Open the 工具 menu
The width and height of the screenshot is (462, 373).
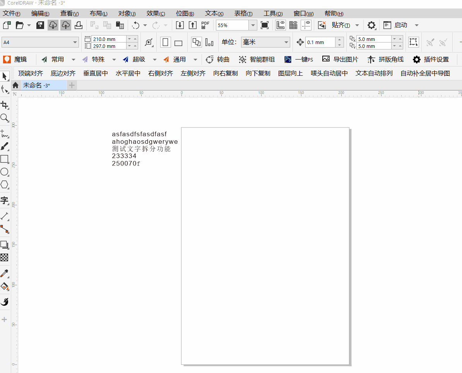pyautogui.click(x=273, y=14)
